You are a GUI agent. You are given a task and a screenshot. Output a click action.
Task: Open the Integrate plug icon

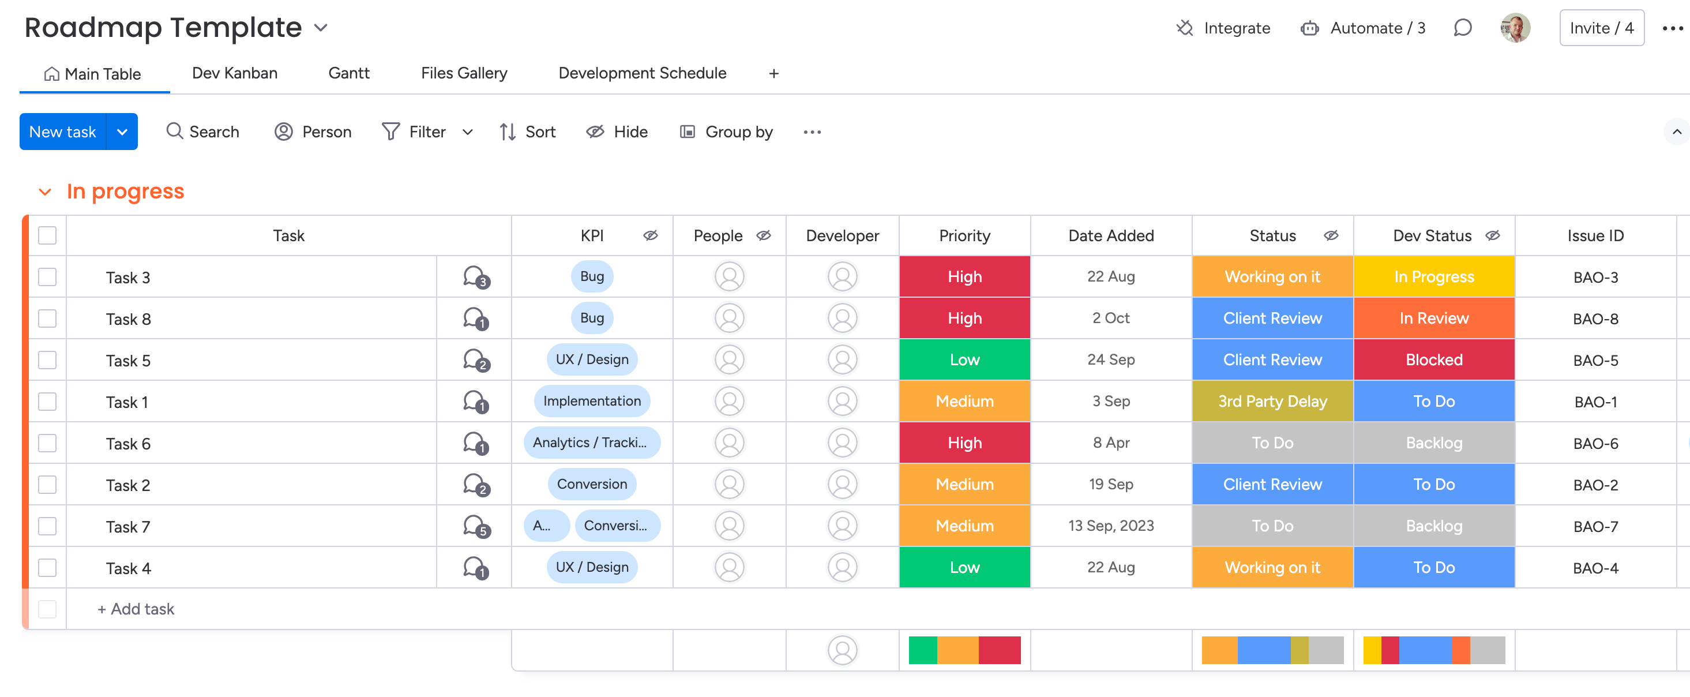pyautogui.click(x=1184, y=28)
